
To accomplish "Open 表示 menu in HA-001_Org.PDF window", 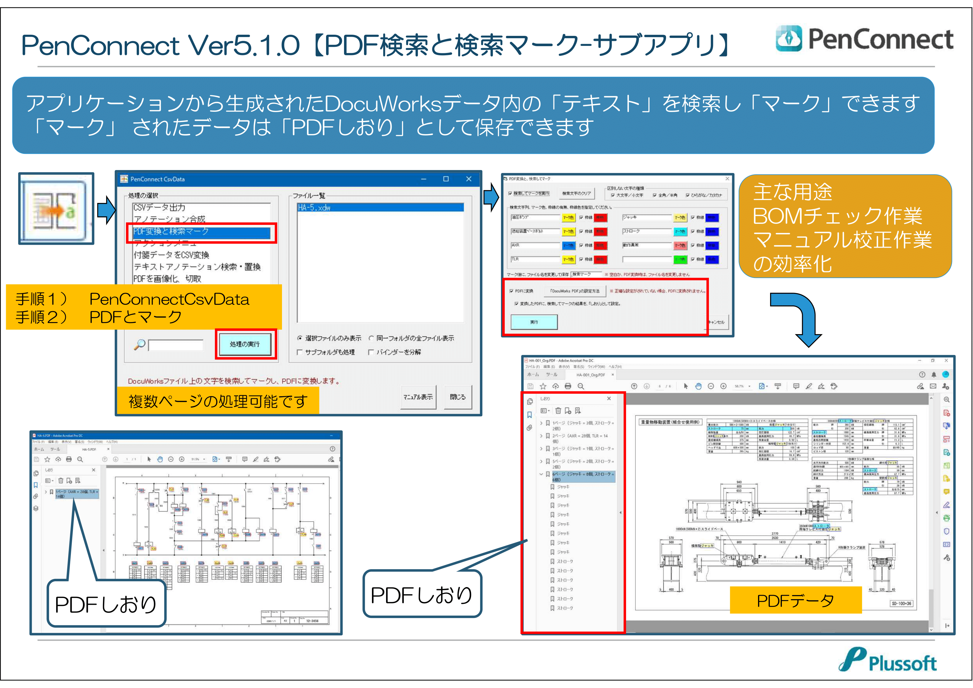I will (564, 367).
